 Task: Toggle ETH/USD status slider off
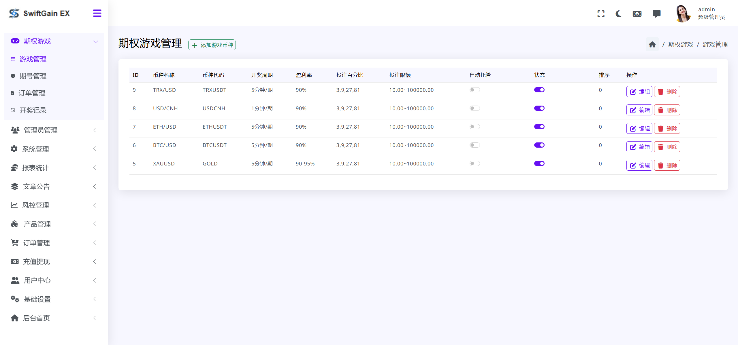pos(539,127)
